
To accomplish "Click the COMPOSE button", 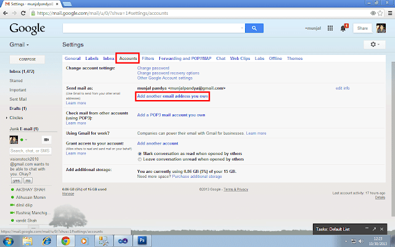I will coord(27,59).
